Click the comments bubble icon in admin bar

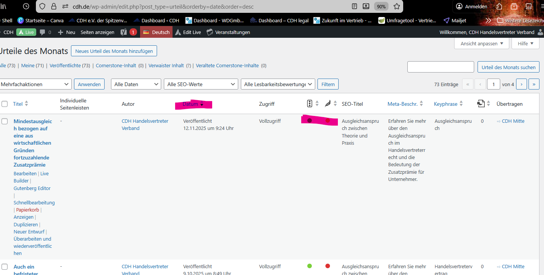coord(43,32)
